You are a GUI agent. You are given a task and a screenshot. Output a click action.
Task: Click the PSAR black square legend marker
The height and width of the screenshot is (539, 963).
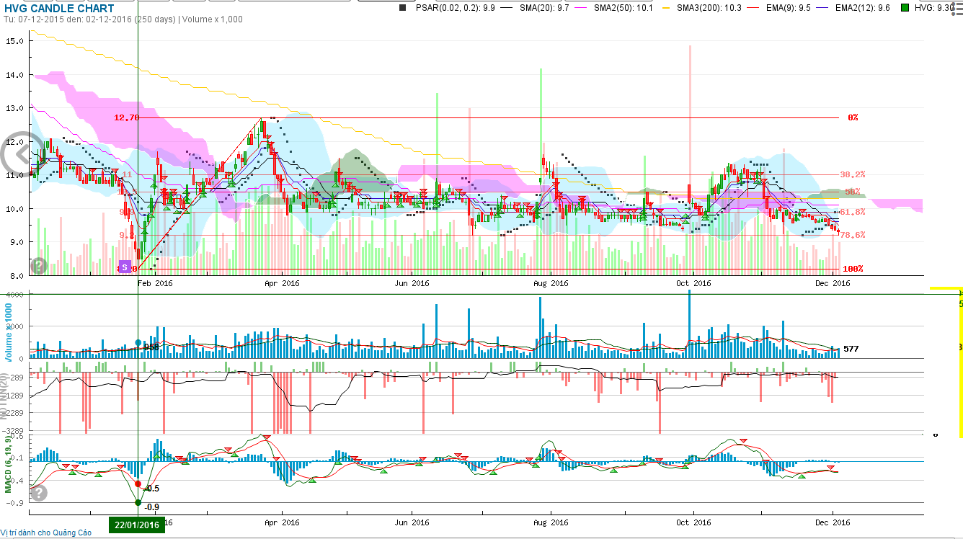tap(403, 7)
